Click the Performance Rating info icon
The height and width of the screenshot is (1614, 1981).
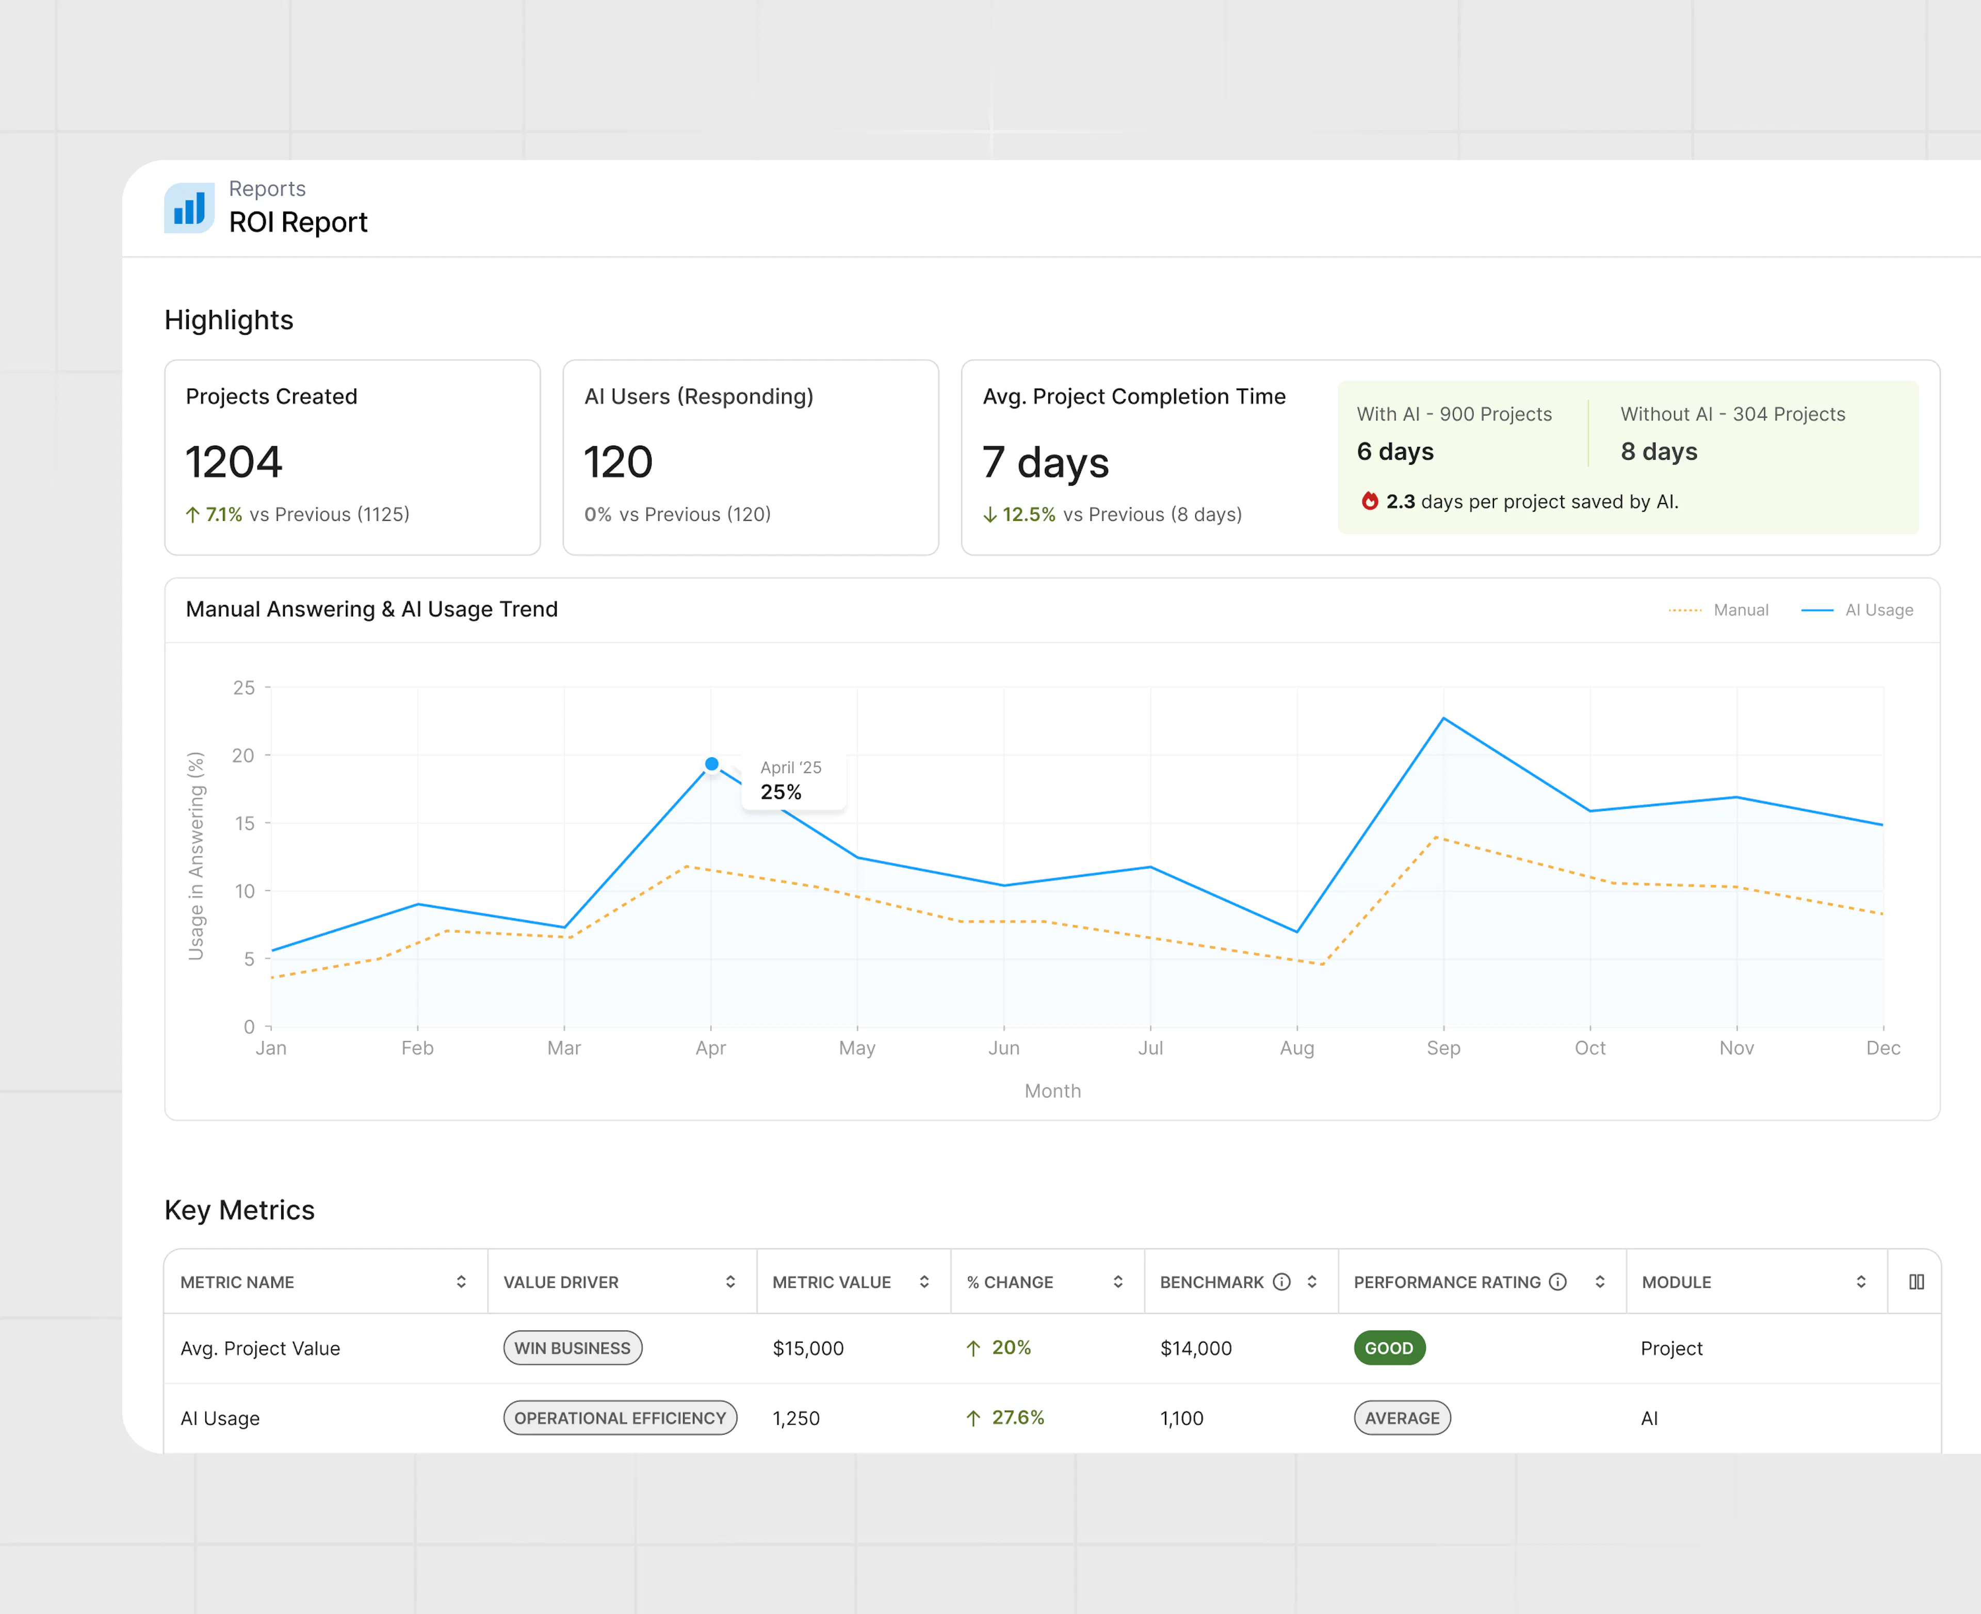1558,1281
